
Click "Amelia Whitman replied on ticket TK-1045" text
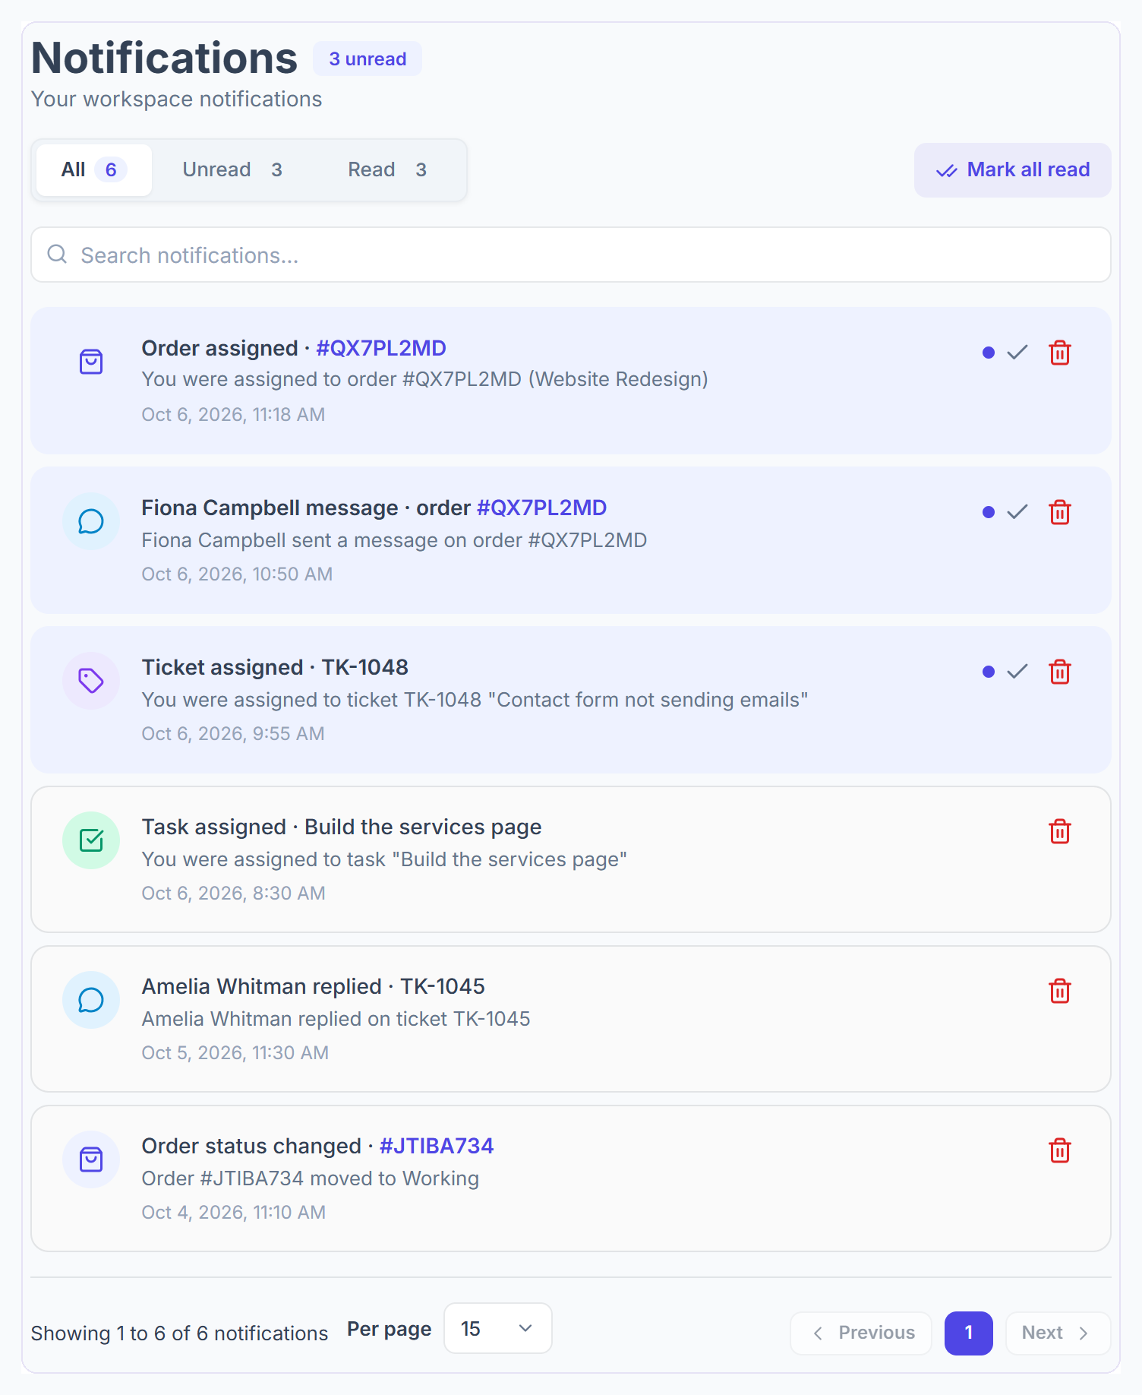pyautogui.click(x=336, y=1019)
